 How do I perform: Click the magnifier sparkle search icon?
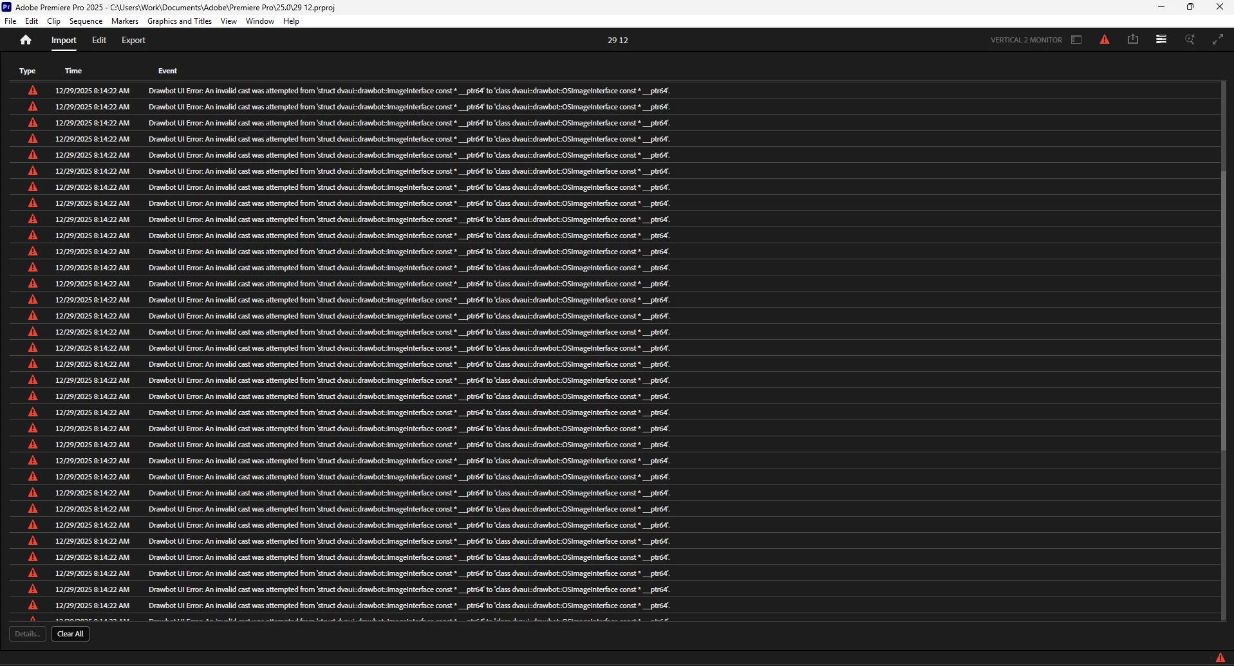tap(1190, 40)
